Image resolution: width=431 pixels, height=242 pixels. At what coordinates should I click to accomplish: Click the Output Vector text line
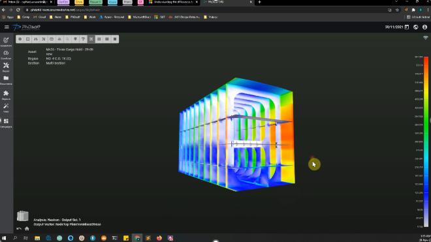67,224
